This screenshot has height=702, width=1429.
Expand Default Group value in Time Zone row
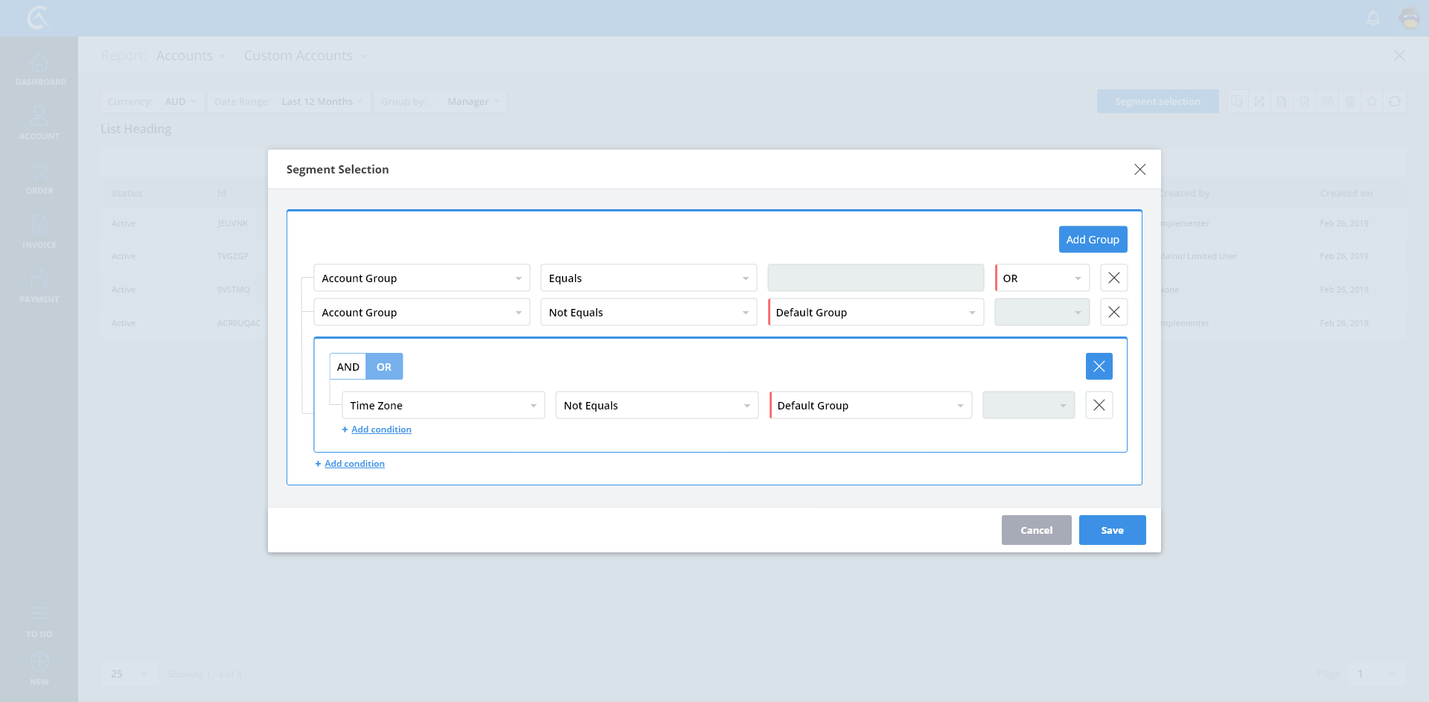click(870, 406)
